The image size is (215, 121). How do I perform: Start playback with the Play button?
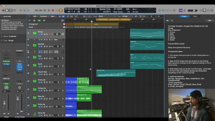(49, 10)
